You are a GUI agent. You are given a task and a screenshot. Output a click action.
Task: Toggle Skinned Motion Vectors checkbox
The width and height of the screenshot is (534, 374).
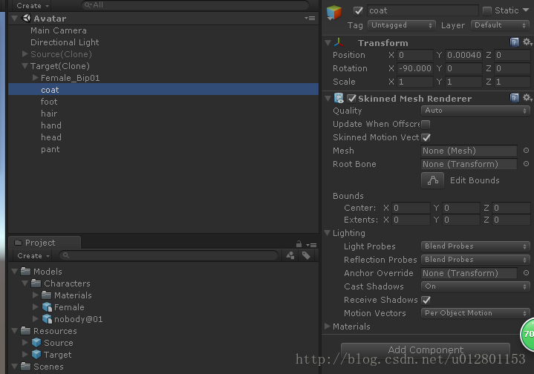[x=426, y=137]
